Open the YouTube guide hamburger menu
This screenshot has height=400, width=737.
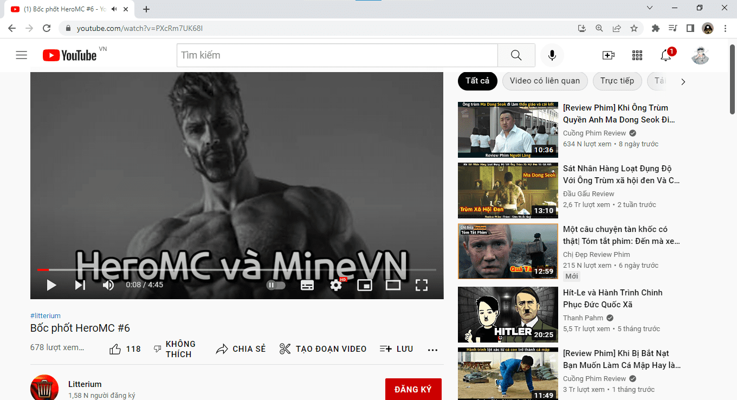click(x=22, y=55)
